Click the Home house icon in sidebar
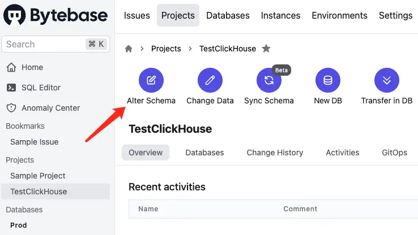 pos(11,67)
